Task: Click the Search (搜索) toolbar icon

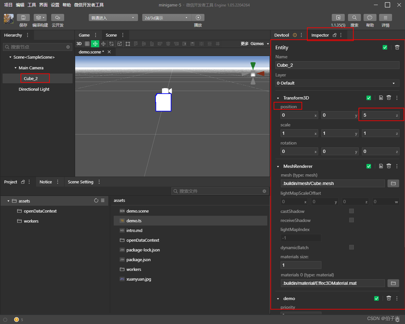Action: pyautogui.click(x=354, y=17)
